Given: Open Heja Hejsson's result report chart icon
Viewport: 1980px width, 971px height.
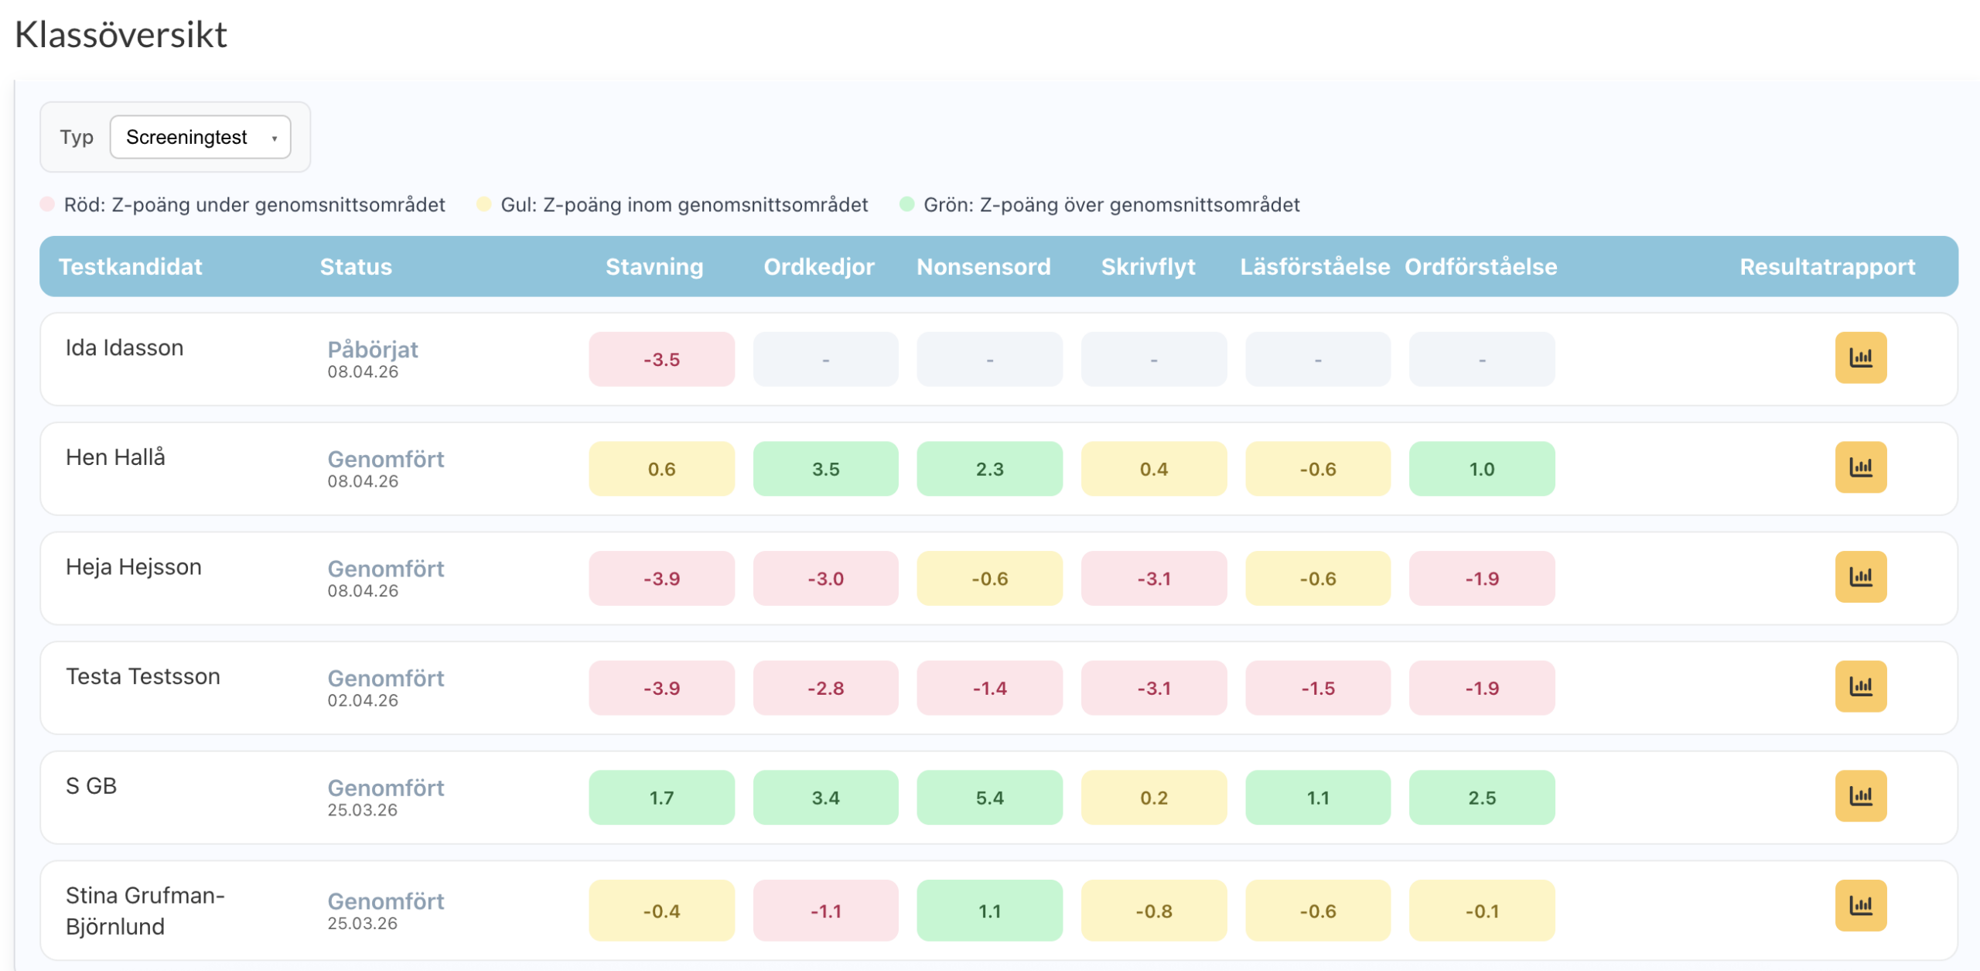Looking at the screenshot, I should coord(1860,576).
